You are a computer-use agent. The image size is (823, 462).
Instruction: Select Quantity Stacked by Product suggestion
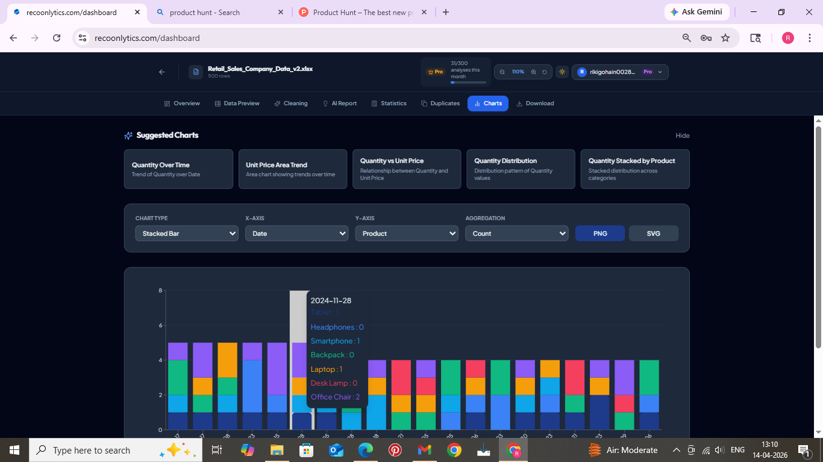tap(635, 169)
